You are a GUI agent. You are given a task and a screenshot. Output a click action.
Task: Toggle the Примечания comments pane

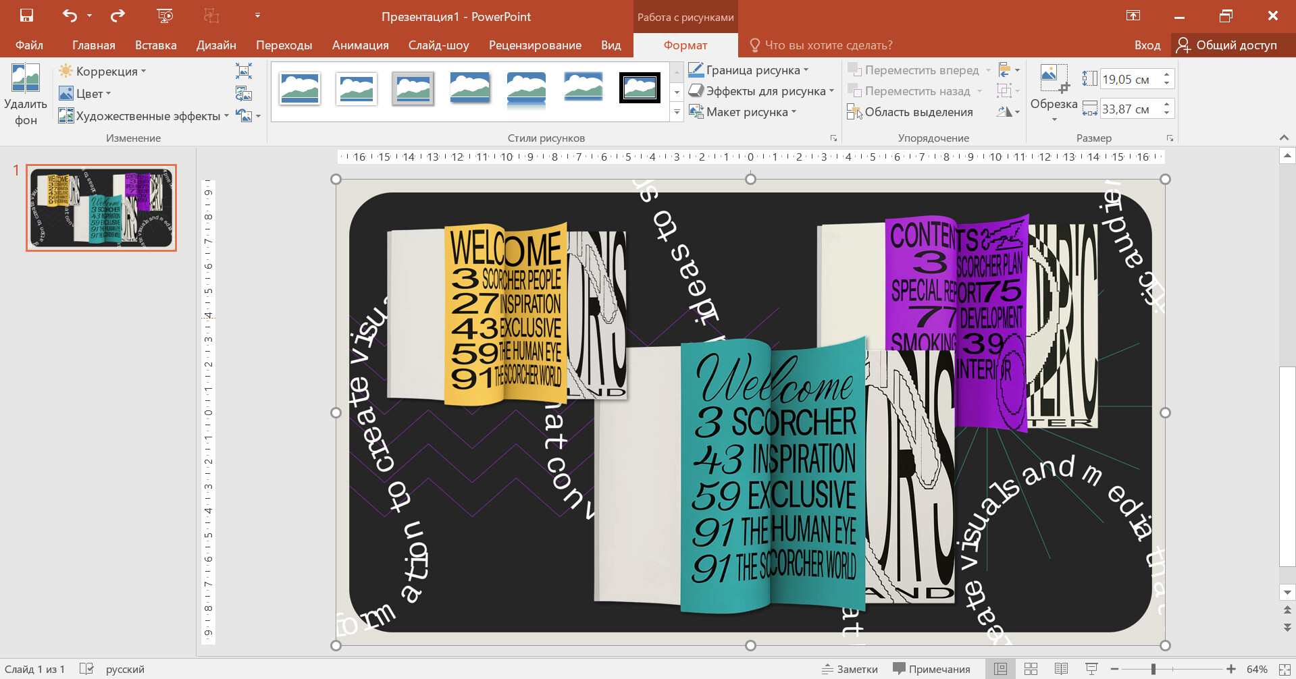(x=931, y=669)
